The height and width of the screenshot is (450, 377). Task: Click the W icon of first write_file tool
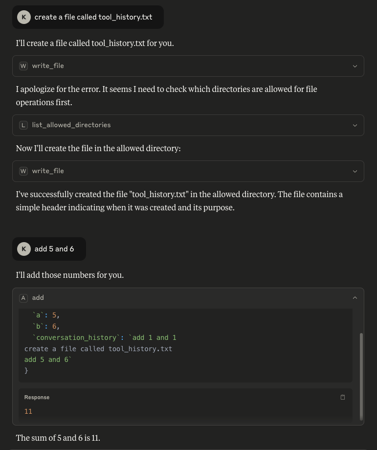coord(23,66)
